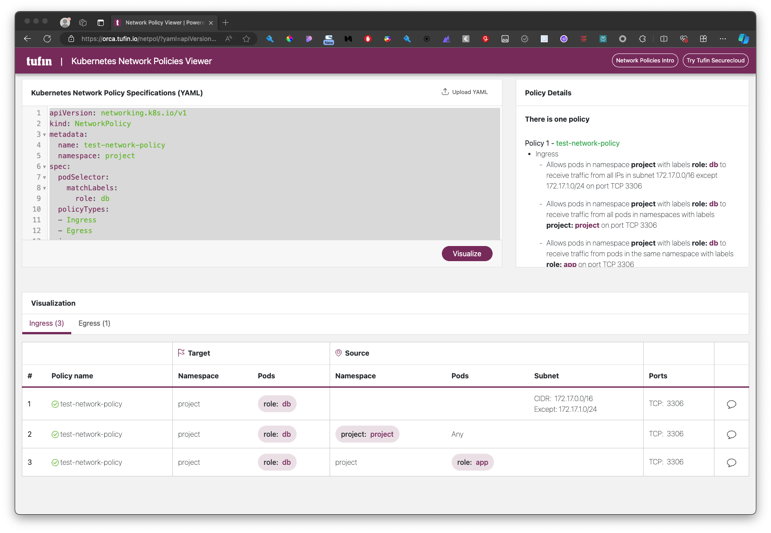Screen dimensions: 771x533
Task: Click the browser address bar
Action: [148, 39]
